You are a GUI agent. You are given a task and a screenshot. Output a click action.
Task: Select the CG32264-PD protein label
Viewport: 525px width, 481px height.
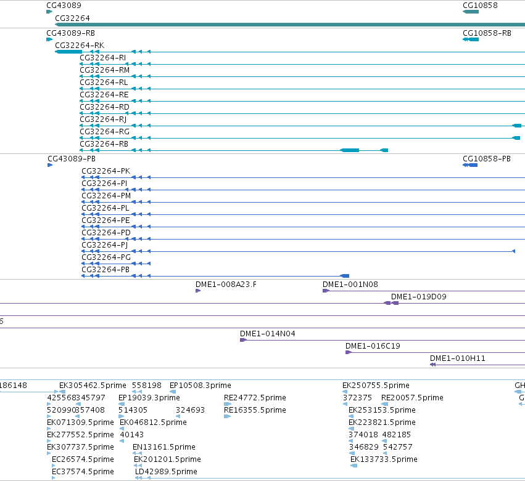(x=106, y=233)
